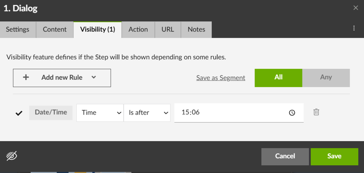Switch to the Settings tab

(x=18, y=29)
